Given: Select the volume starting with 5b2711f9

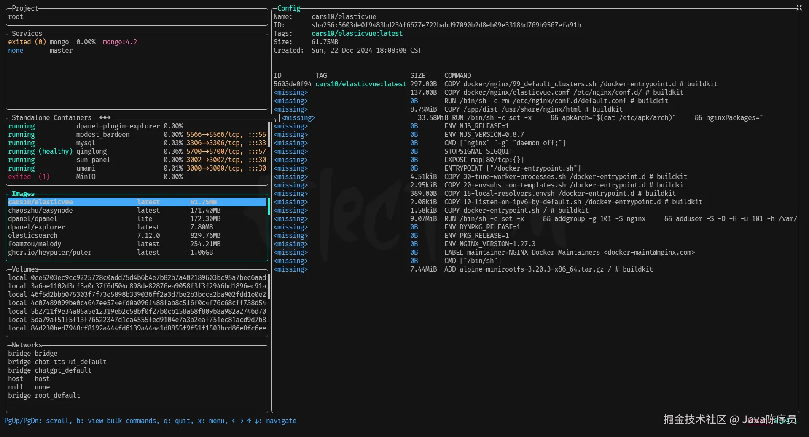Looking at the screenshot, I should click(x=137, y=311).
